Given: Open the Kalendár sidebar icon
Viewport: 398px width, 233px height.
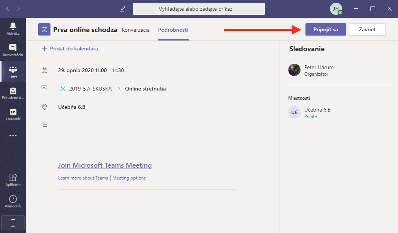Looking at the screenshot, I should [x=13, y=114].
